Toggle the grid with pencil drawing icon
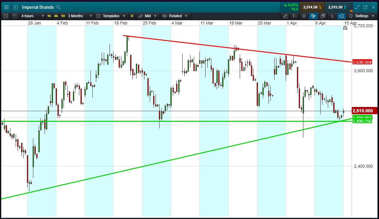 coord(313,16)
